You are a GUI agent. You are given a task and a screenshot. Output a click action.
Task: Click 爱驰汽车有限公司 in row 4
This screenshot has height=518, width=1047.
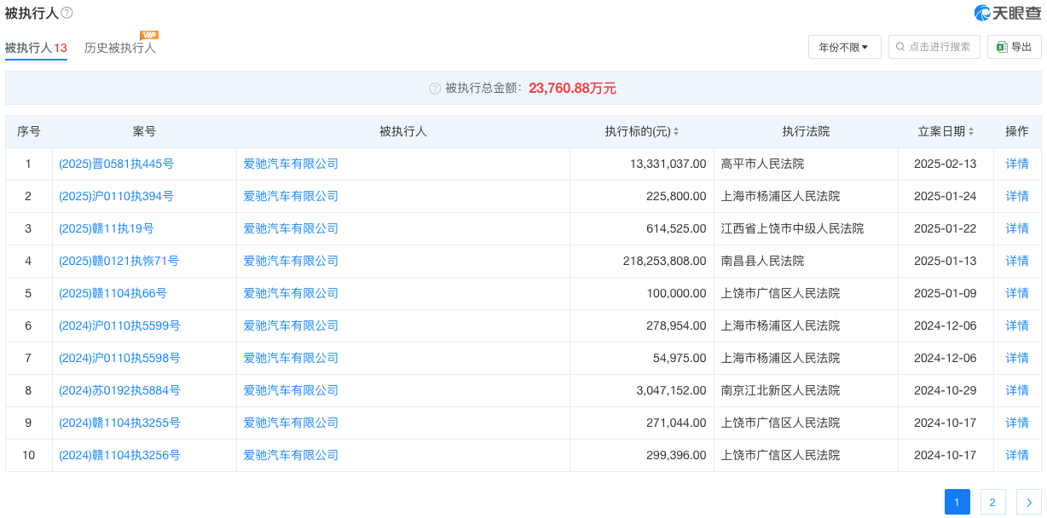coord(291,261)
